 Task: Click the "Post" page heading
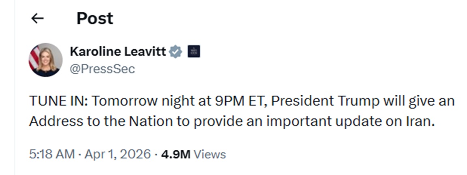coord(95,18)
